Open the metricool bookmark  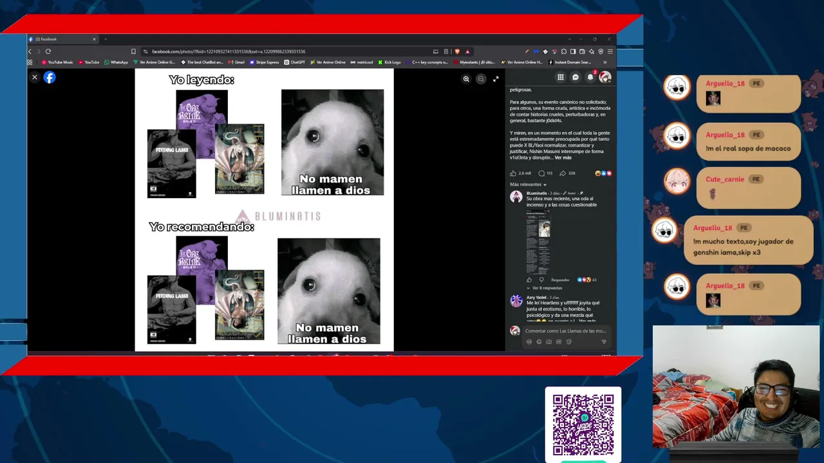(362, 62)
